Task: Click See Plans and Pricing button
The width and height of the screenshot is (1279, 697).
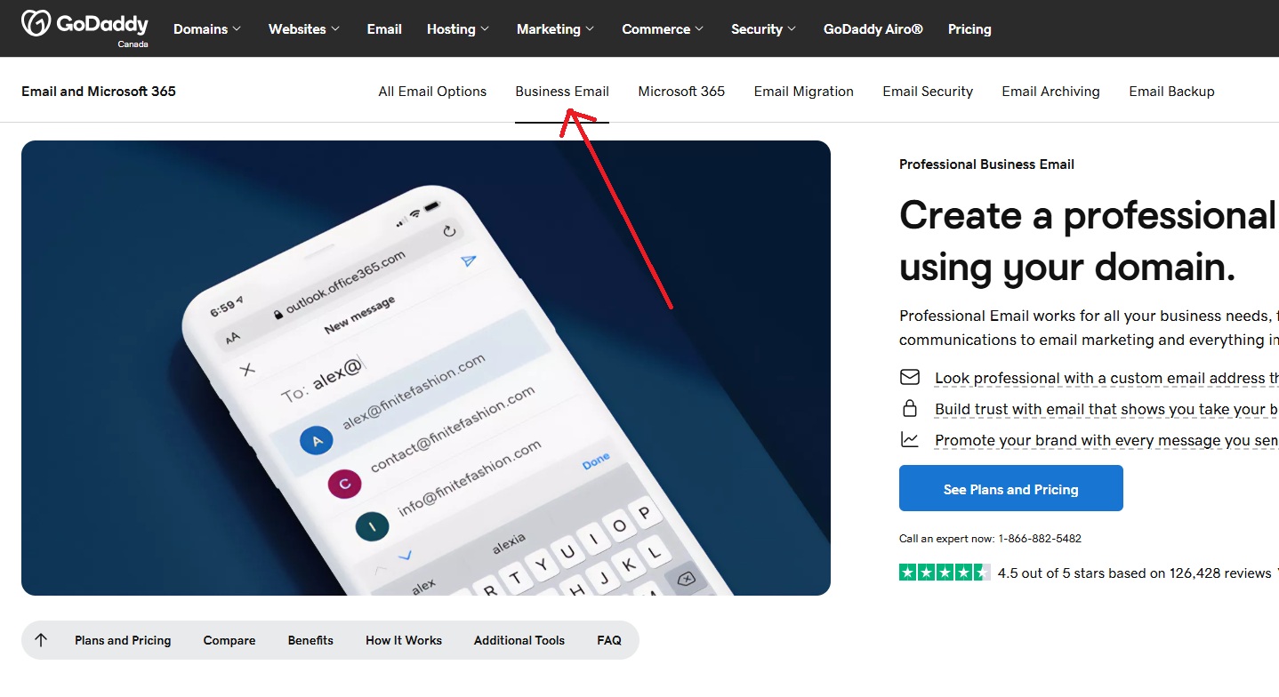Action: [x=1011, y=488]
